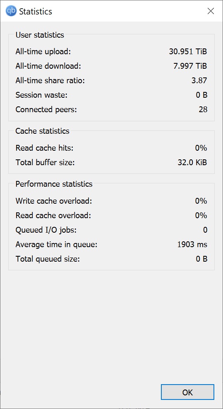Select the All-time share ratio label
The width and height of the screenshot is (223, 409).
pyautogui.click(x=50, y=81)
